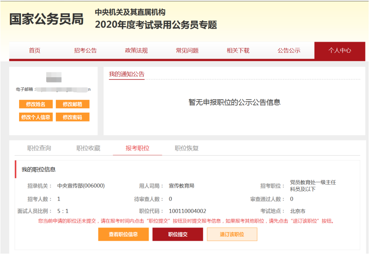
Task: Click the 修改姓名 button
Action: [x=35, y=104]
